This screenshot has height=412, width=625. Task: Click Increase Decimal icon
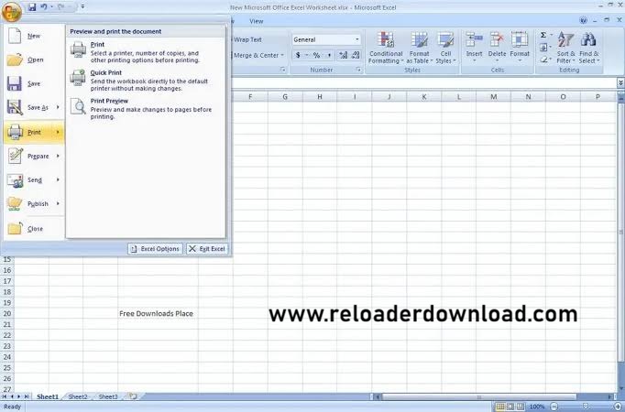coord(343,55)
